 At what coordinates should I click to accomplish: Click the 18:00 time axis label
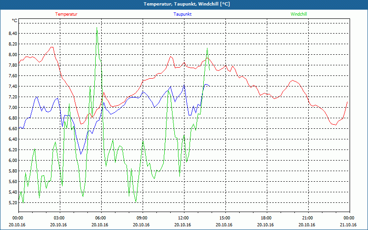pos(267,218)
